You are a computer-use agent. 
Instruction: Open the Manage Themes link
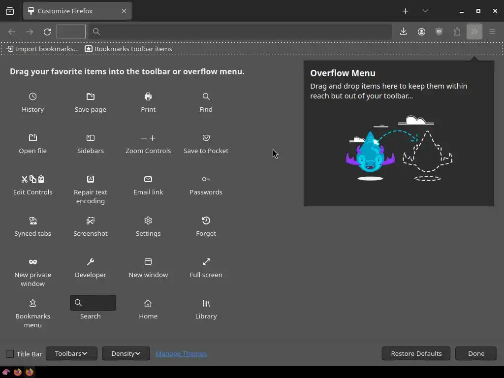click(181, 353)
